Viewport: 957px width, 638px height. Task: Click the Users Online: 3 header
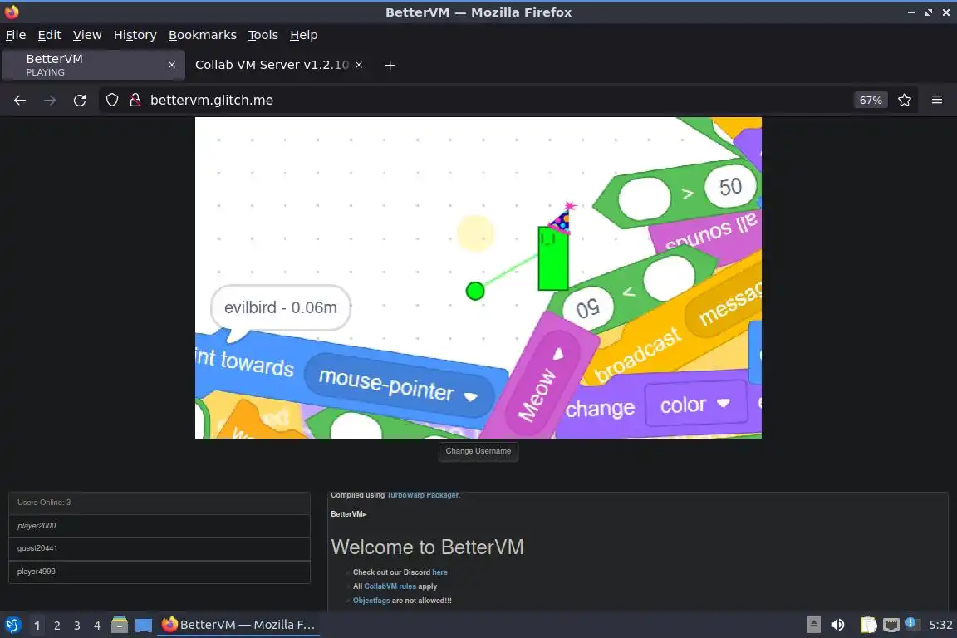pyautogui.click(x=159, y=503)
